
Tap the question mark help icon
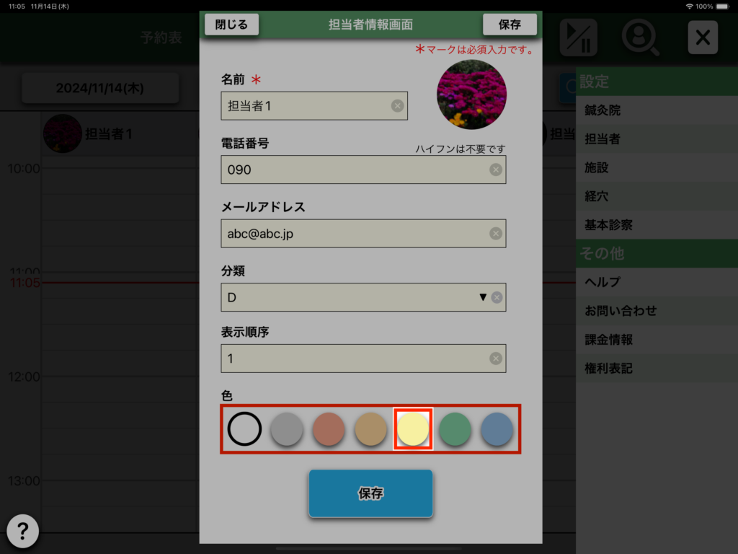click(22, 532)
